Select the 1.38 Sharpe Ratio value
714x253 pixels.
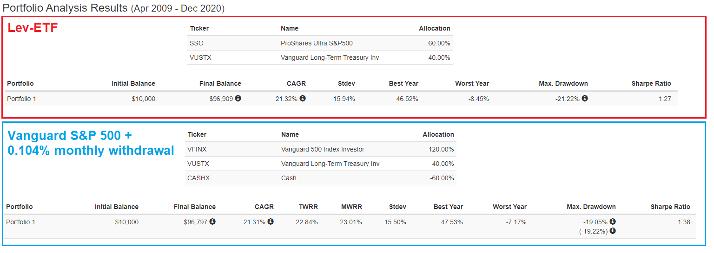(x=684, y=222)
